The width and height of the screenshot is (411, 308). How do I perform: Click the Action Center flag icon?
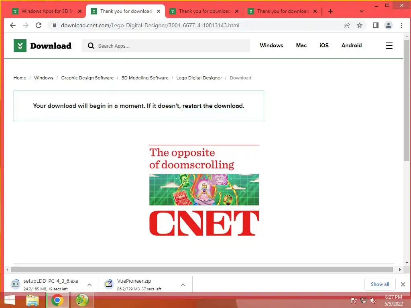coord(354,300)
